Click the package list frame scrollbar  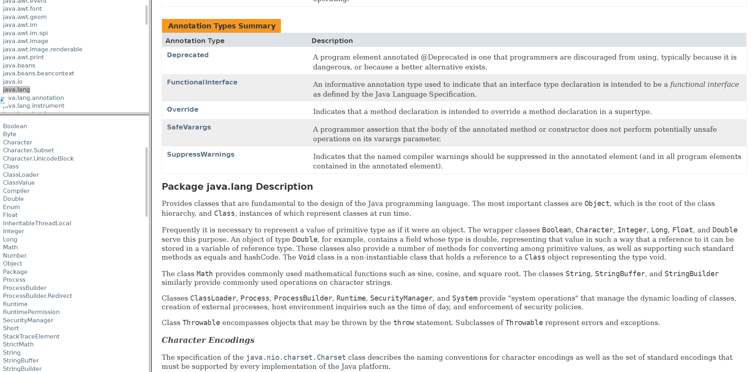point(147,15)
